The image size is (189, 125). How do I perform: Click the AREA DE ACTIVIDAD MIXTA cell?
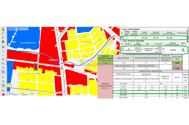[138, 50]
